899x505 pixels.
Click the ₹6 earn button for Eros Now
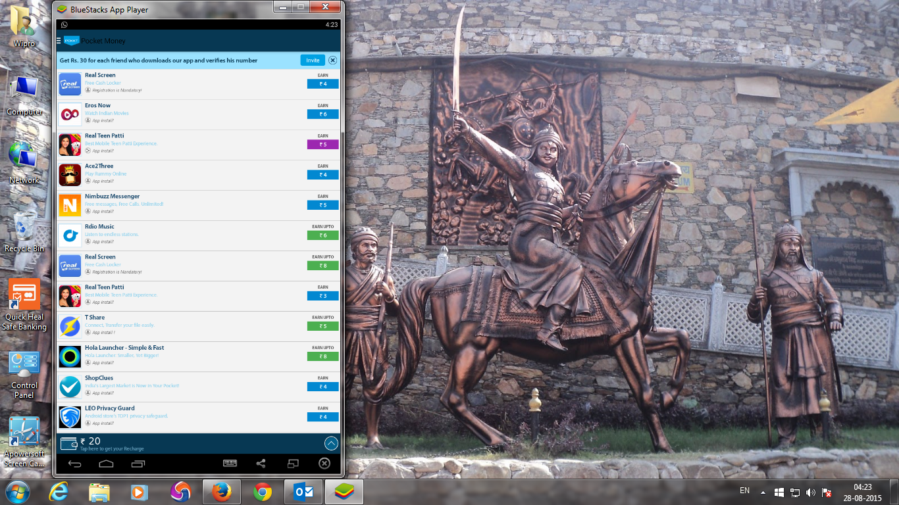point(322,114)
